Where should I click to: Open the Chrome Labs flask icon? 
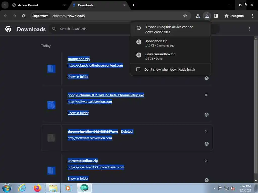pyautogui.click(x=198, y=16)
